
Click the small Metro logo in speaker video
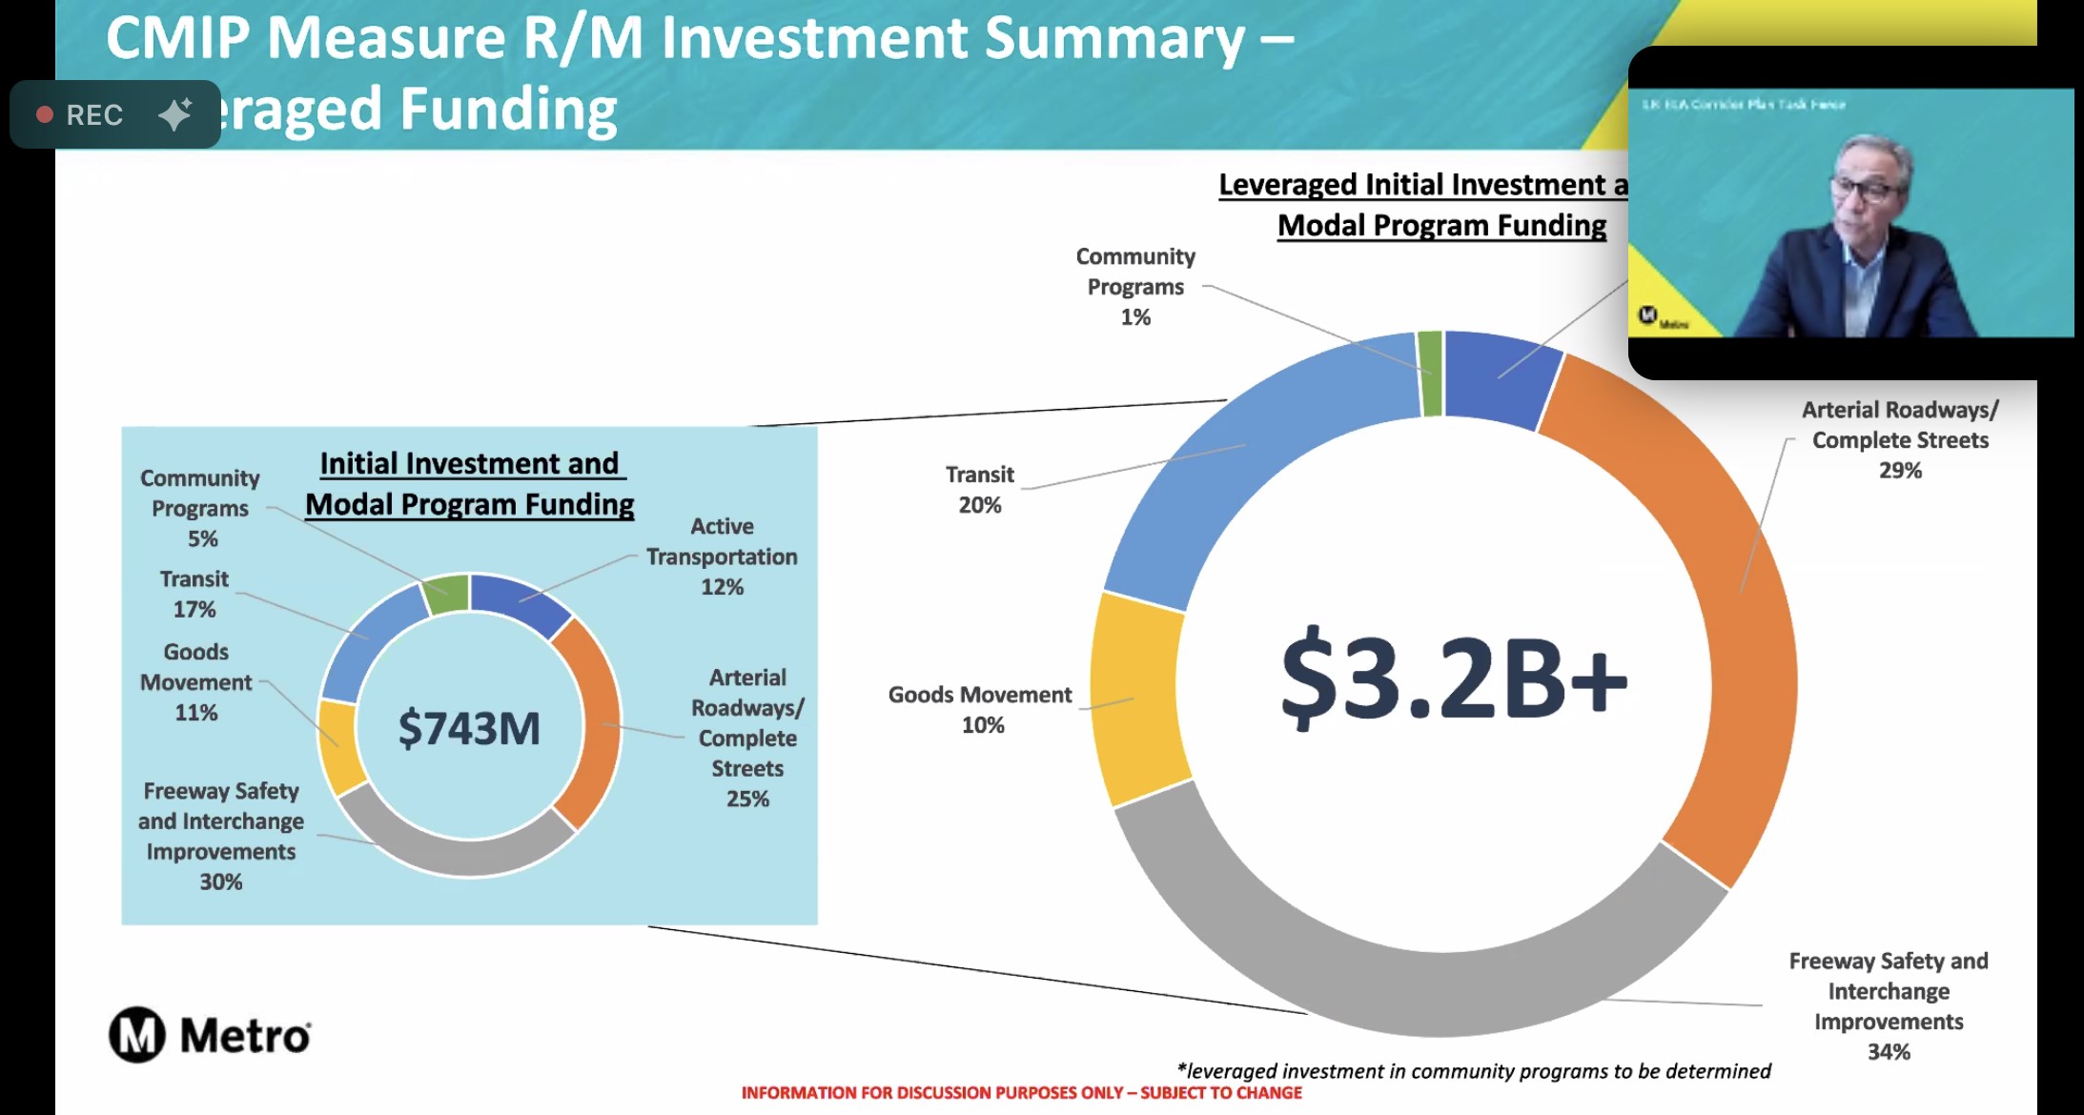tap(1648, 315)
